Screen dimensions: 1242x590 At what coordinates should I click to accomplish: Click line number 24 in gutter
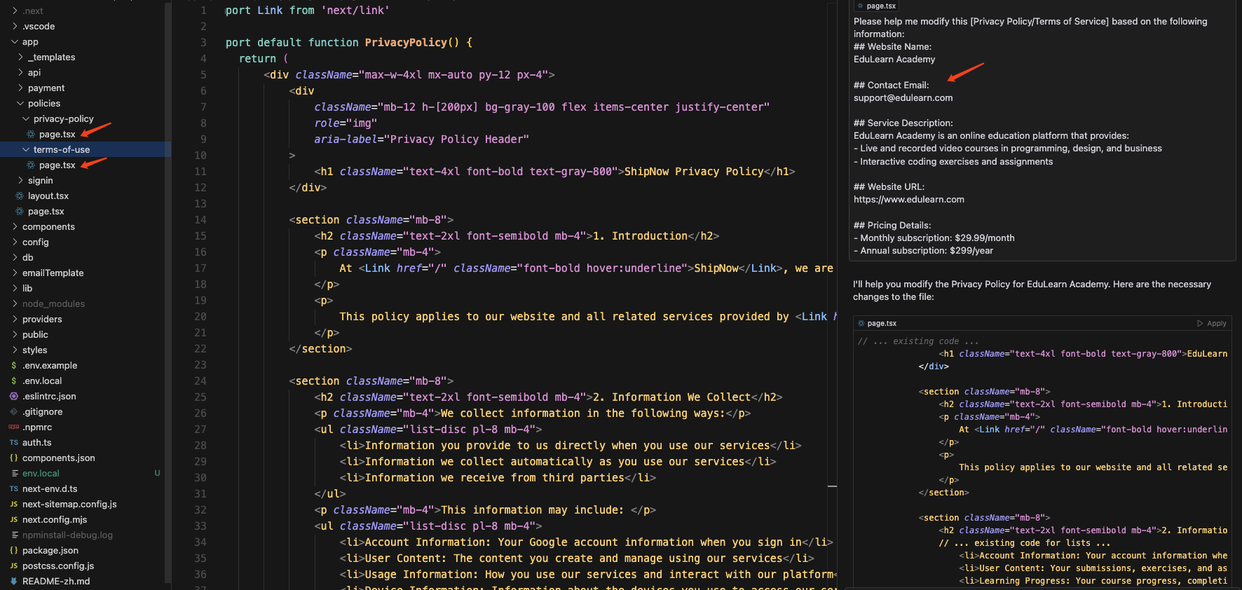click(200, 380)
